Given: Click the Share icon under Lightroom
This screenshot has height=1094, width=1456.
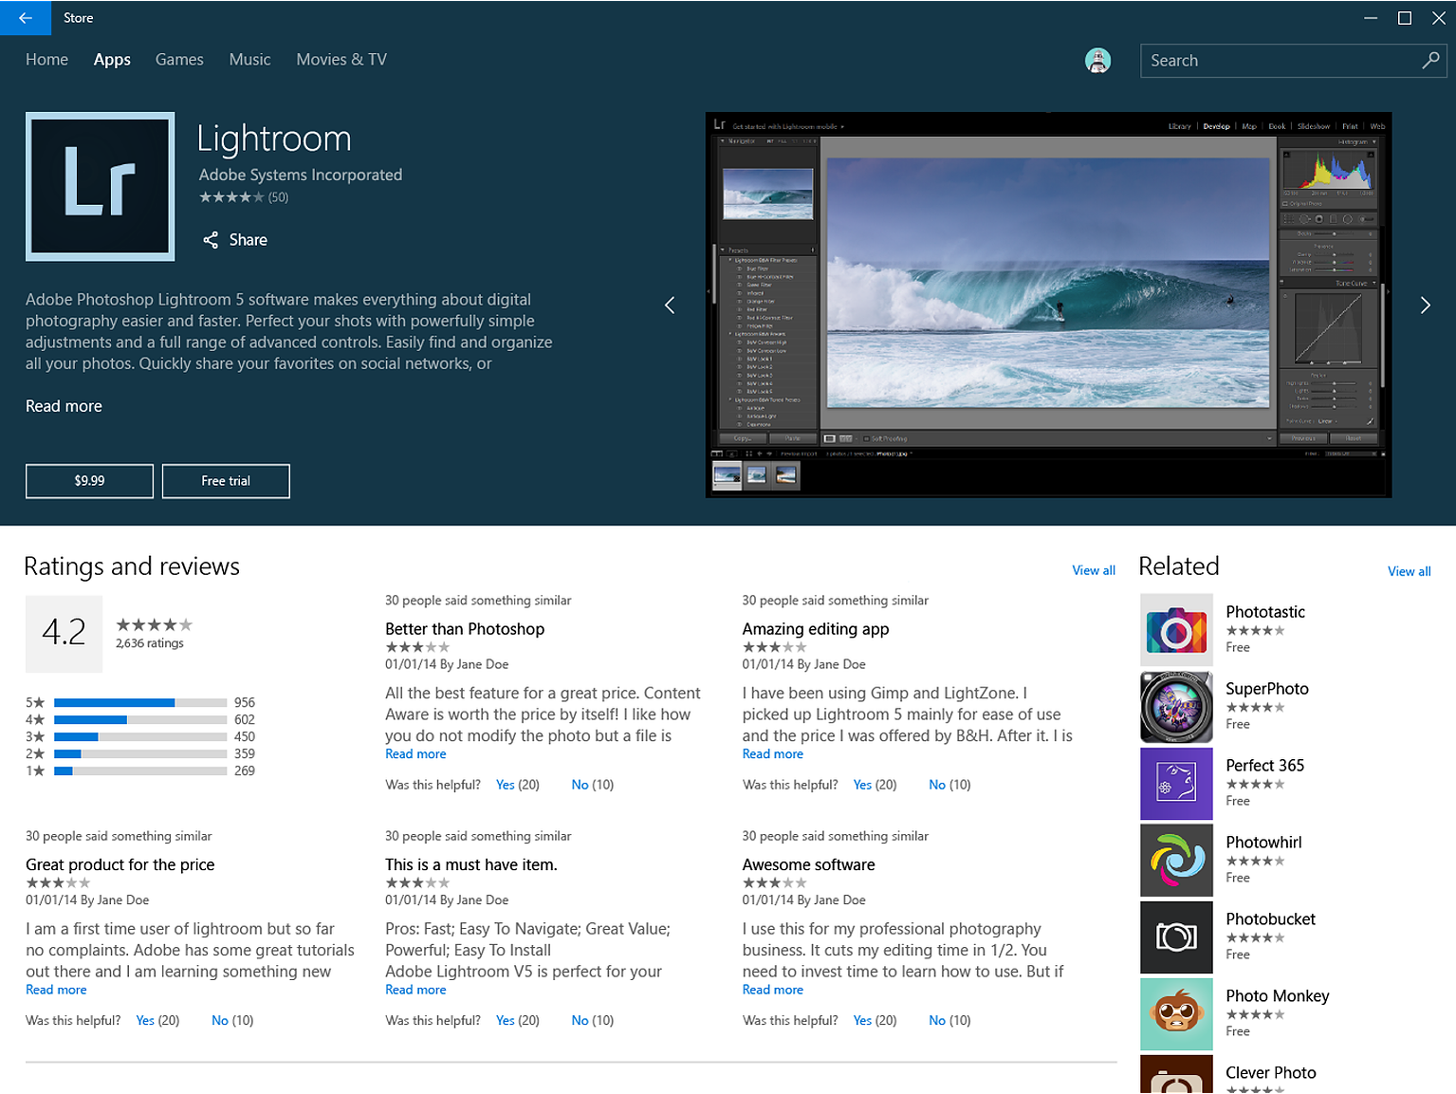Looking at the screenshot, I should (x=211, y=240).
